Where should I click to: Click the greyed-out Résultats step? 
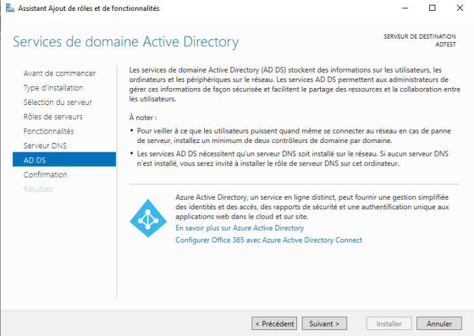38,189
